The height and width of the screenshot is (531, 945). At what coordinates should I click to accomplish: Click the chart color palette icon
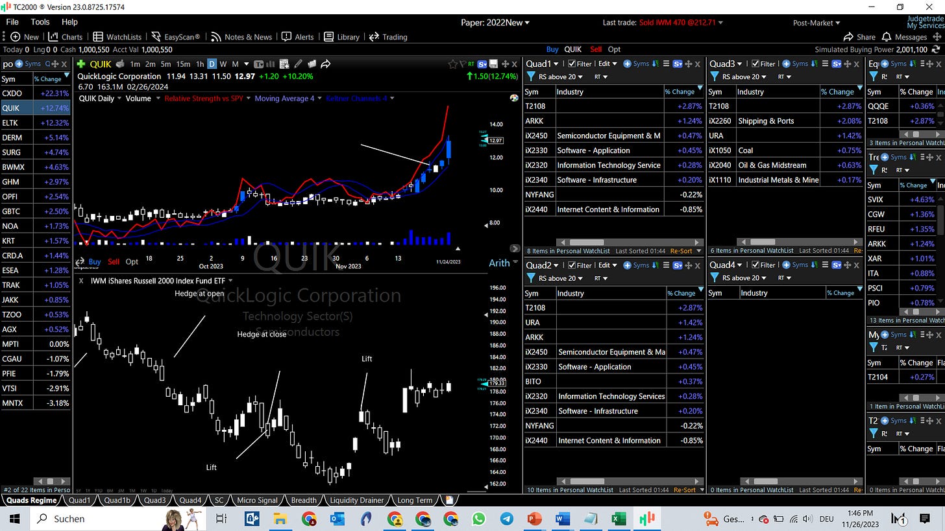coord(514,98)
